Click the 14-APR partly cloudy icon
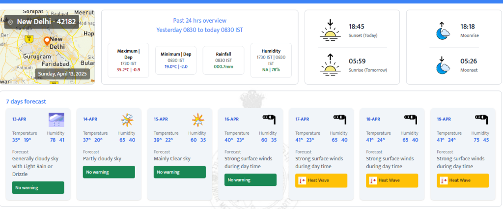This screenshot has height=209, width=503. point(127,119)
